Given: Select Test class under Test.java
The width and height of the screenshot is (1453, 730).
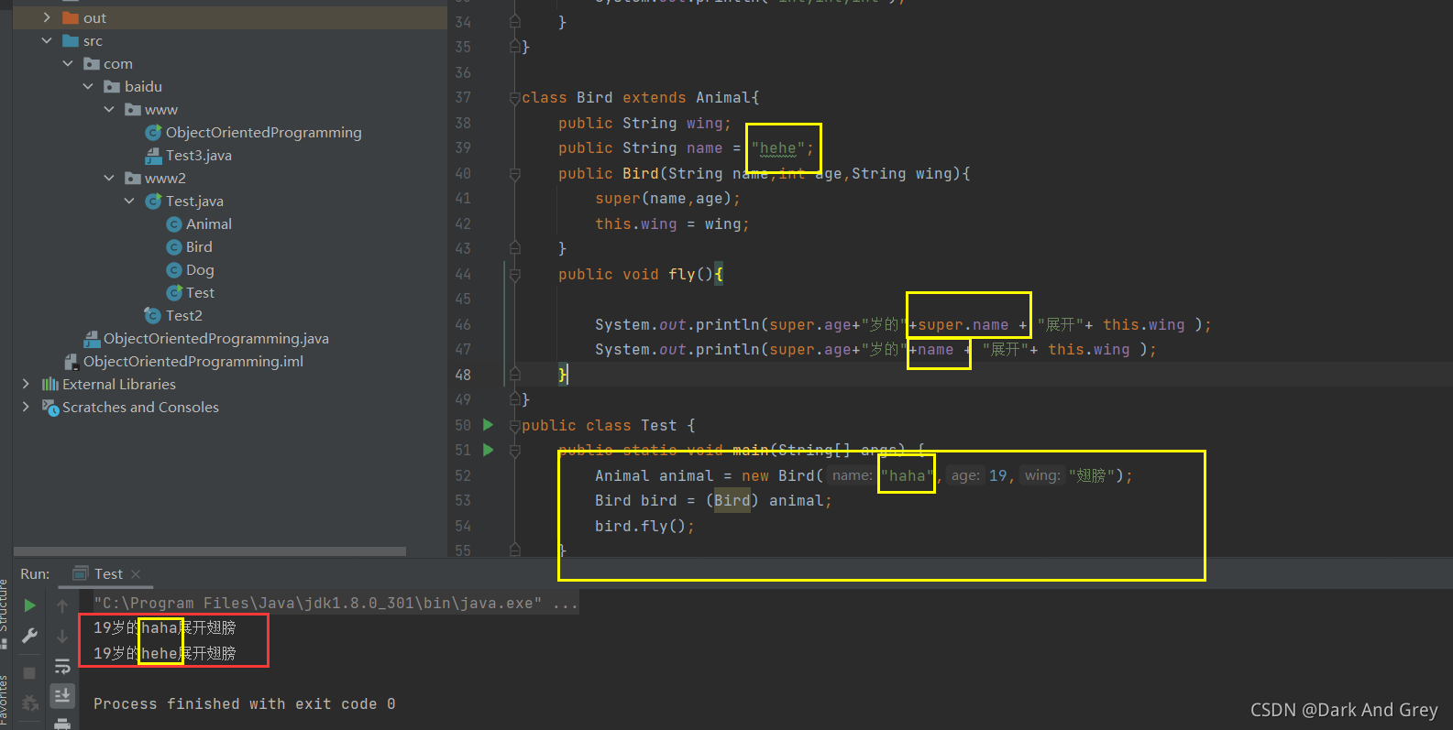Looking at the screenshot, I should (x=200, y=292).
